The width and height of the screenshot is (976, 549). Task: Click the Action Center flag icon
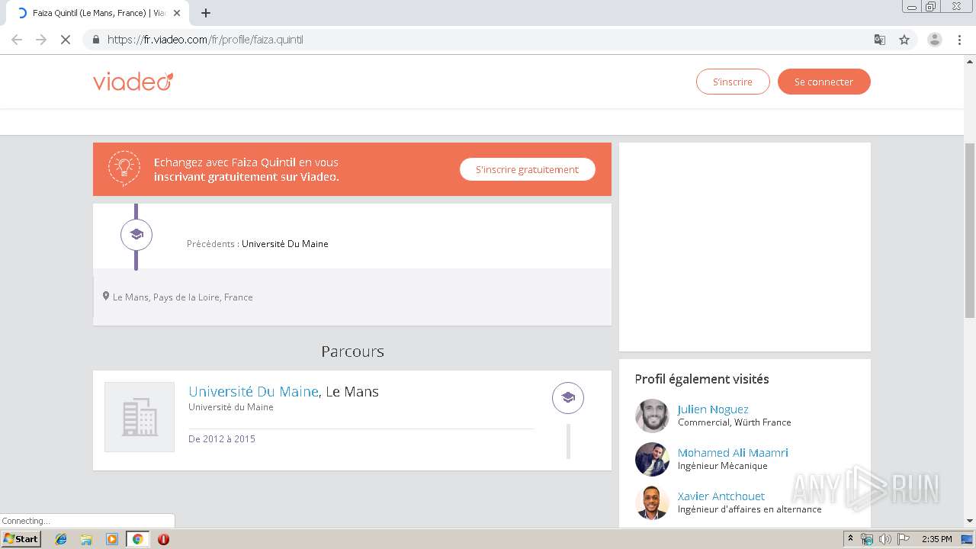(904, 539)
